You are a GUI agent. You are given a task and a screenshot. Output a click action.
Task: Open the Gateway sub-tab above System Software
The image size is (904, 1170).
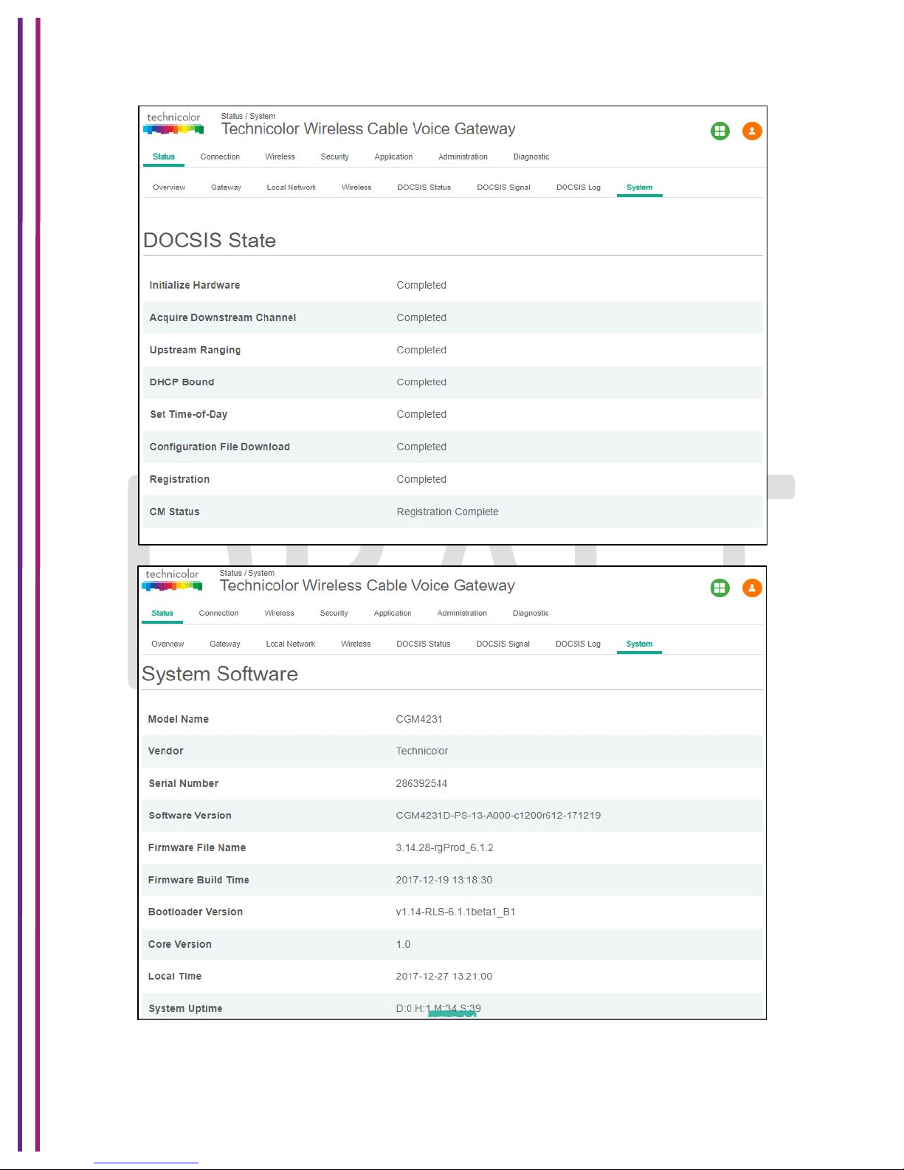point(225,644)
